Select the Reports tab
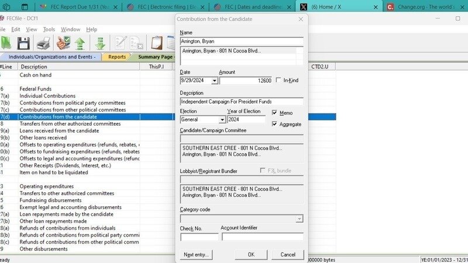The width and height of the screenshot is (468, 263). tap(116, 57)
